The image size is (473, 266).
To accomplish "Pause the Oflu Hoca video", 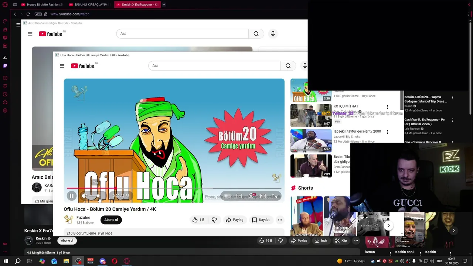I will (72, 196).
